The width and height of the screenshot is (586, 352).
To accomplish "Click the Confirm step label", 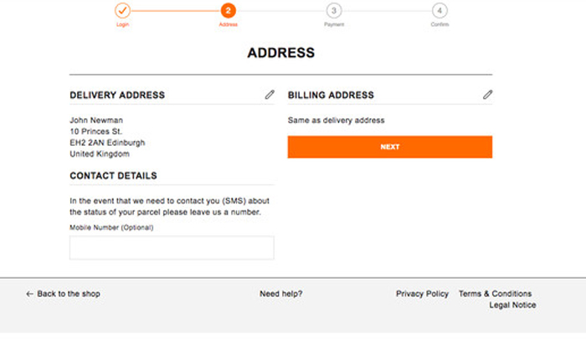I will (439, 24).
